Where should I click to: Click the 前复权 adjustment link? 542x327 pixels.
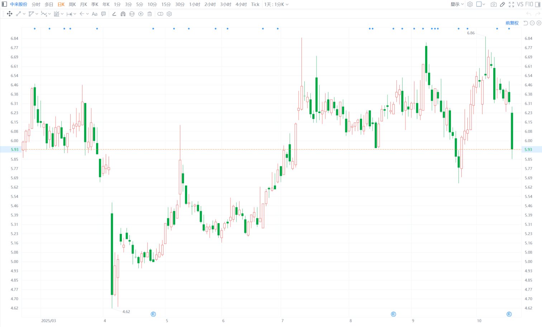pos(512,23)
